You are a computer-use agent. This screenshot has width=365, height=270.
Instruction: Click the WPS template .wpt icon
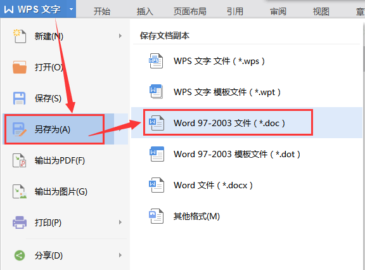click(x=156, y=92)
